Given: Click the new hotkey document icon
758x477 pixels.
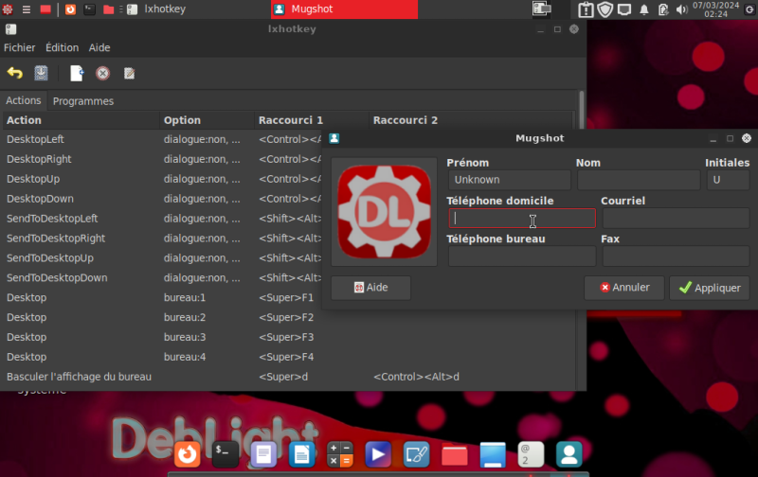Looking at the screenshot, I should click(77, 73).
